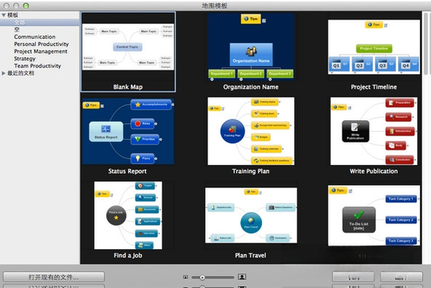431x288 pixels.
Task: Click the small thumbnail size icon
Action: (x=186, y=277)
